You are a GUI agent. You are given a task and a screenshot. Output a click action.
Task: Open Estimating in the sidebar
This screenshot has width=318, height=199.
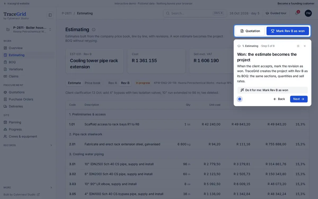coord(28,55)
